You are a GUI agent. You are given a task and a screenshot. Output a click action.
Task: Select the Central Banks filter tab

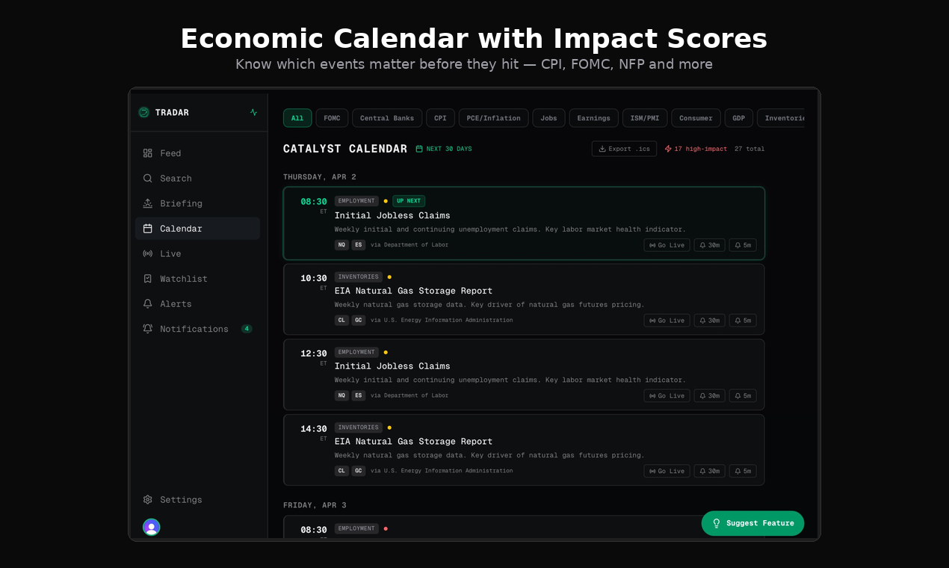[x=387, y=118]
